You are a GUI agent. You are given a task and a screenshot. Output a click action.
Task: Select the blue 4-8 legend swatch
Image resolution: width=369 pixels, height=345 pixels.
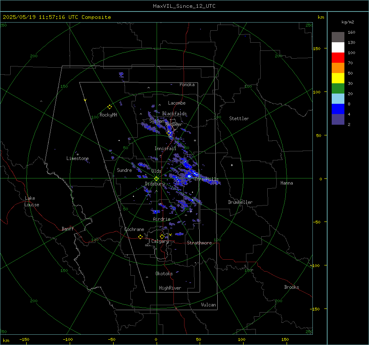338,109
